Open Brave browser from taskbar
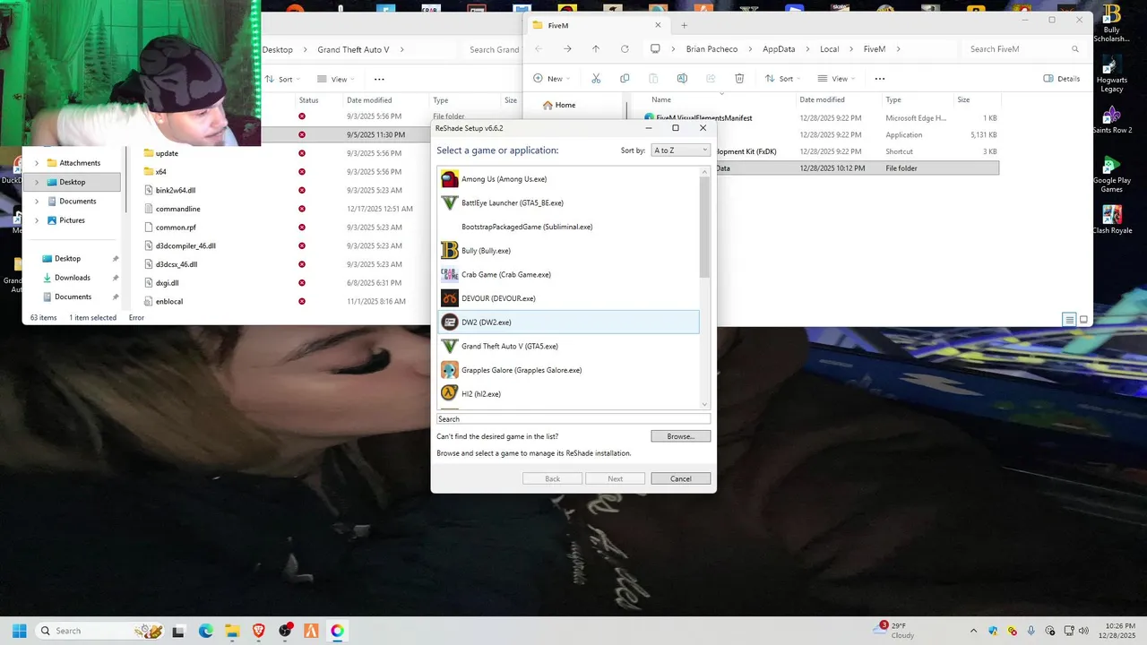 click(x=258, y=631)
